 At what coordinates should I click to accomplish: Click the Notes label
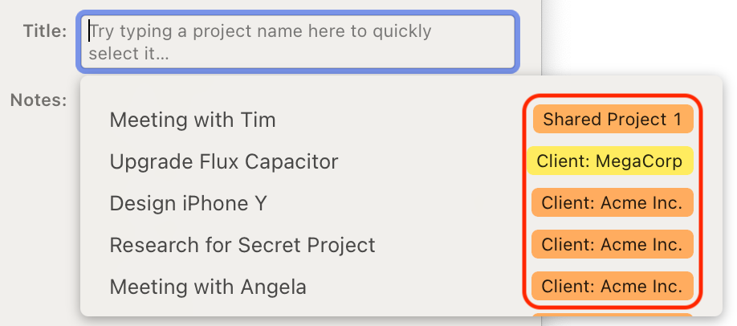[39, 100]
